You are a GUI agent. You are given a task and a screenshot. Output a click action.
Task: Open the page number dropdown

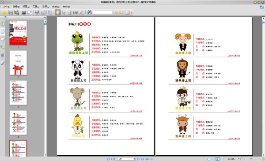pyautogui.click(x=135, y=159)
